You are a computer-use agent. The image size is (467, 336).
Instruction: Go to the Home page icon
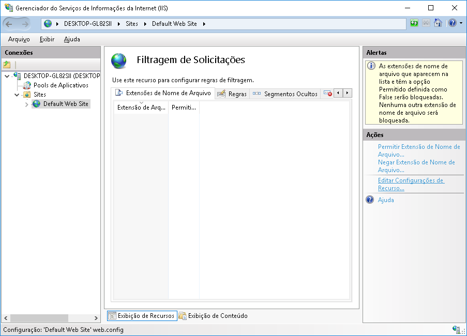[438, 23]
